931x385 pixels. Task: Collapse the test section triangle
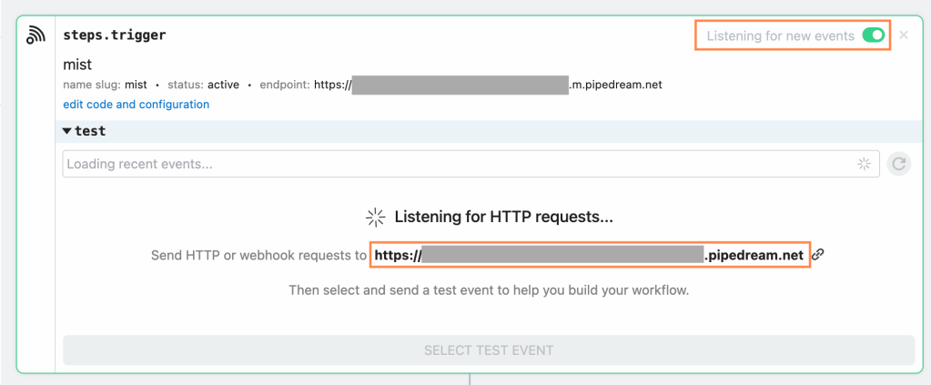pos(67,131)
